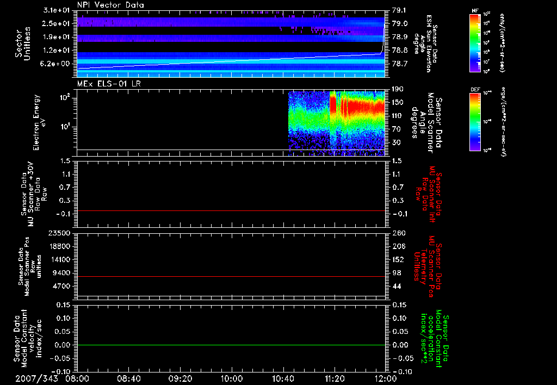Select the 08:00 time axis label

pyautogui.click(x=77, y=378)
